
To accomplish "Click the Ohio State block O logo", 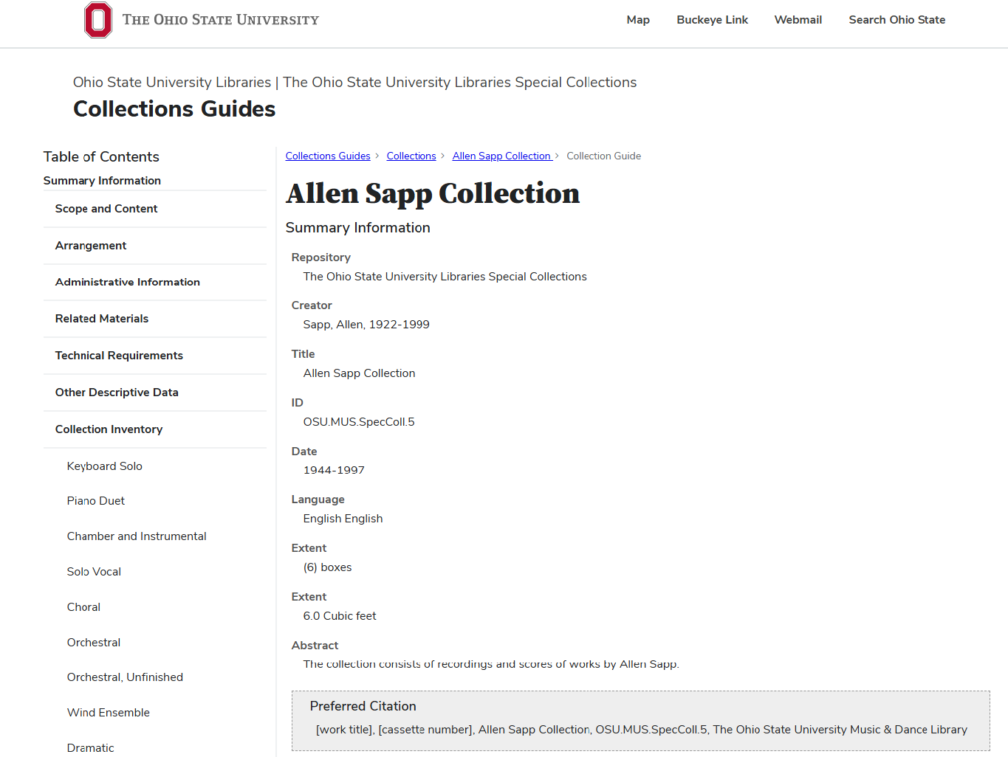I will 98,20.
